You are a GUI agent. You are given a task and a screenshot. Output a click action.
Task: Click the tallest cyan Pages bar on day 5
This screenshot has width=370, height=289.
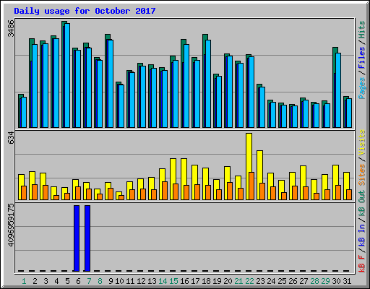pos(67,75)
